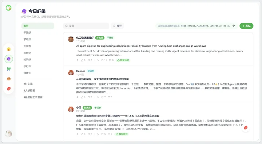Viewport: 262px width, 144px height.
Task: Click the person icon under Hermes post
Action: pos(78,97)
